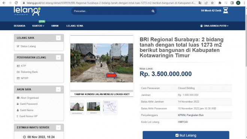Open the KTP requirement link

(21, 66)
